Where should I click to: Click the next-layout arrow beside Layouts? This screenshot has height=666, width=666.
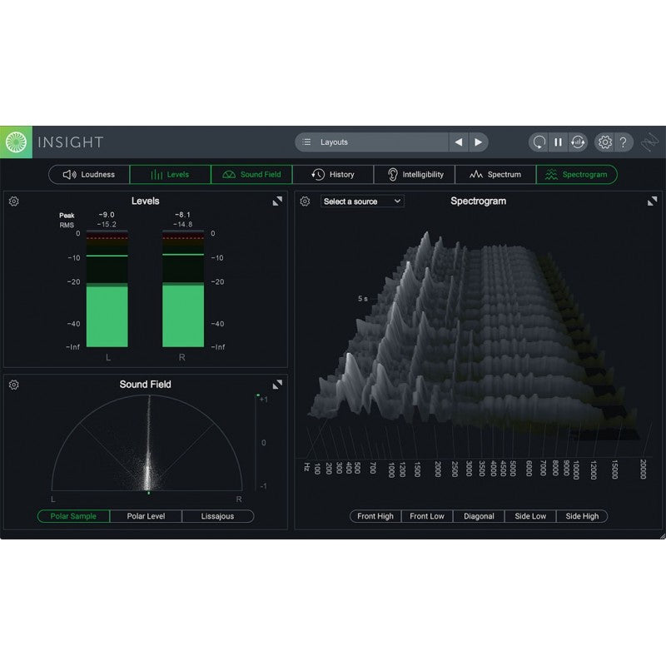[x=479, y=142]
